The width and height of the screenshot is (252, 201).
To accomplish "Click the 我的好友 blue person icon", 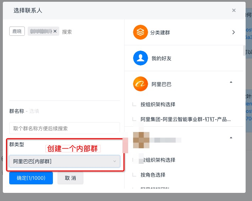I will [x=140, y=58].
